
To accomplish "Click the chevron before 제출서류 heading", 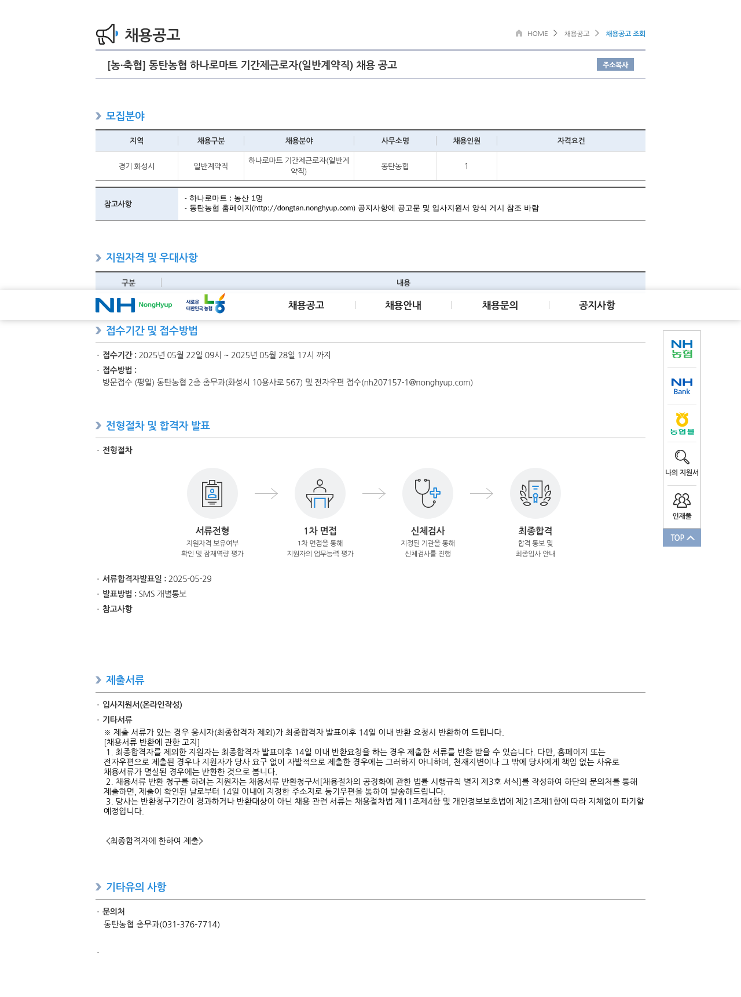I will tap(98, 680).
